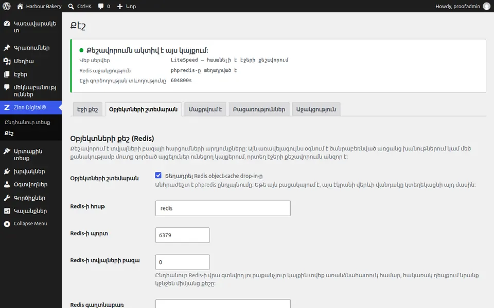Click the 604800s cache lifetime value
This screenshot has height=308, width=494.
[181, 81]
